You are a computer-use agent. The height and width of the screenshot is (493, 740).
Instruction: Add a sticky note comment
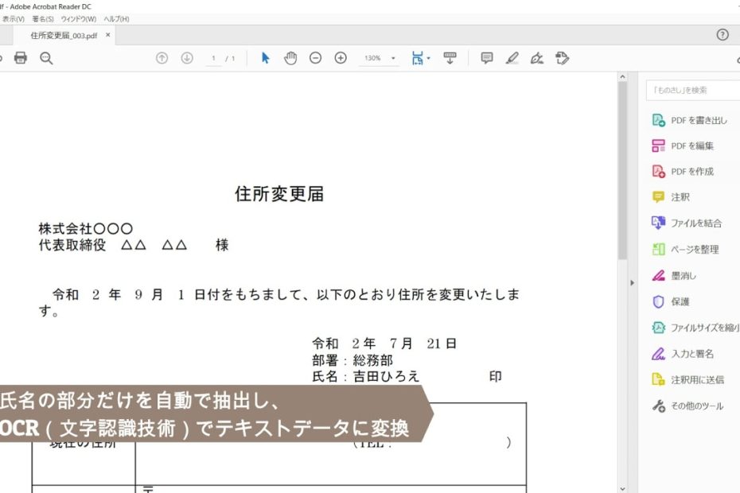click(487, 58)
